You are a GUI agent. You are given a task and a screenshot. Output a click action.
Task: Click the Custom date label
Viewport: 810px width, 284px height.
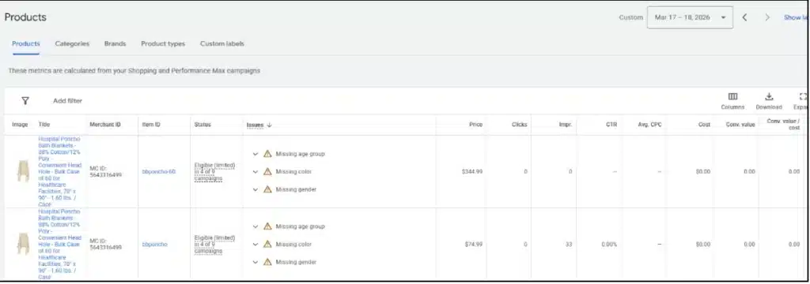[630, 17]
